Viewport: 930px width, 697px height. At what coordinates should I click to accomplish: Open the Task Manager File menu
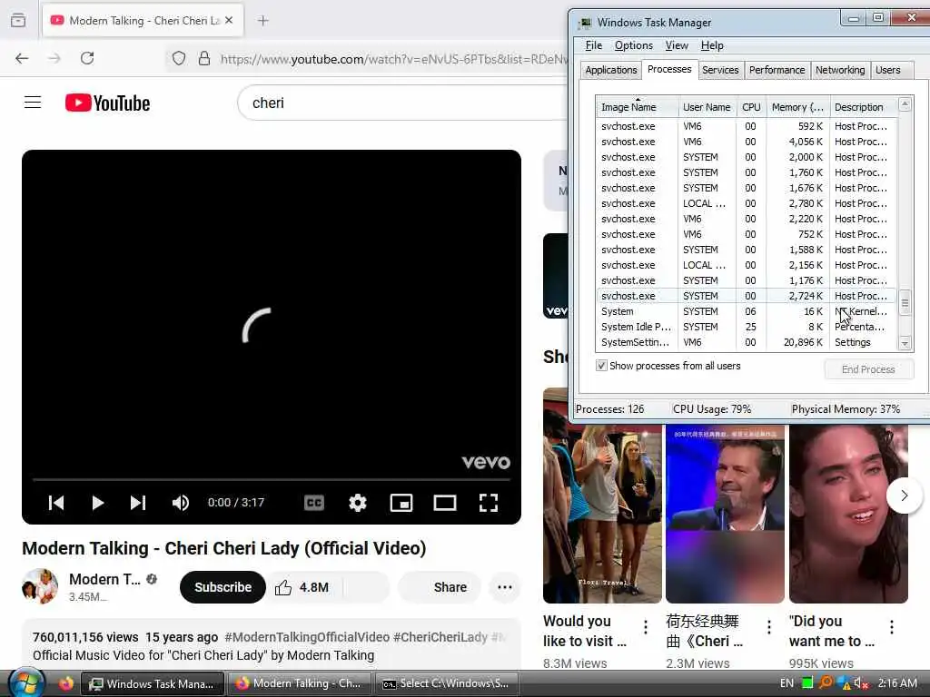[x=594, y=45]
